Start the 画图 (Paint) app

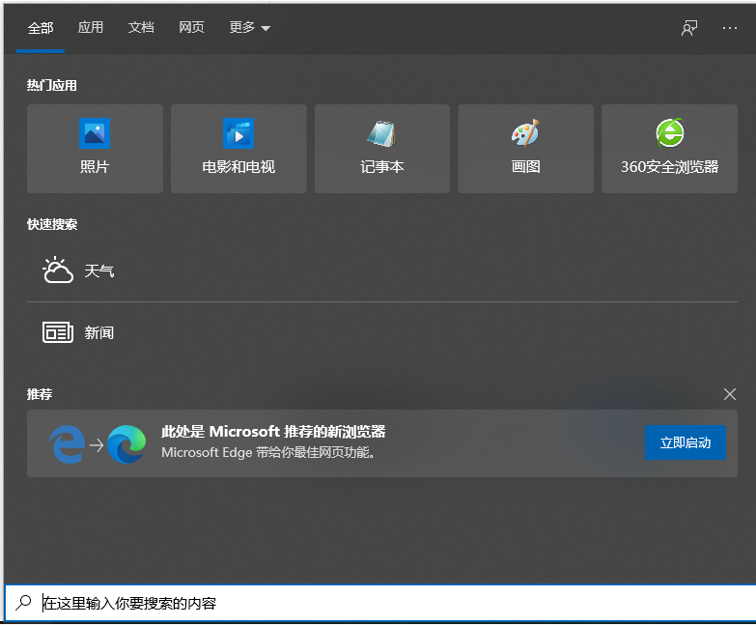(x=525, y=149)
